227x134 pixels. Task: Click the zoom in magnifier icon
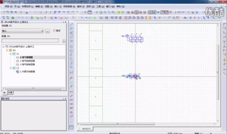[x=105, y=12]
